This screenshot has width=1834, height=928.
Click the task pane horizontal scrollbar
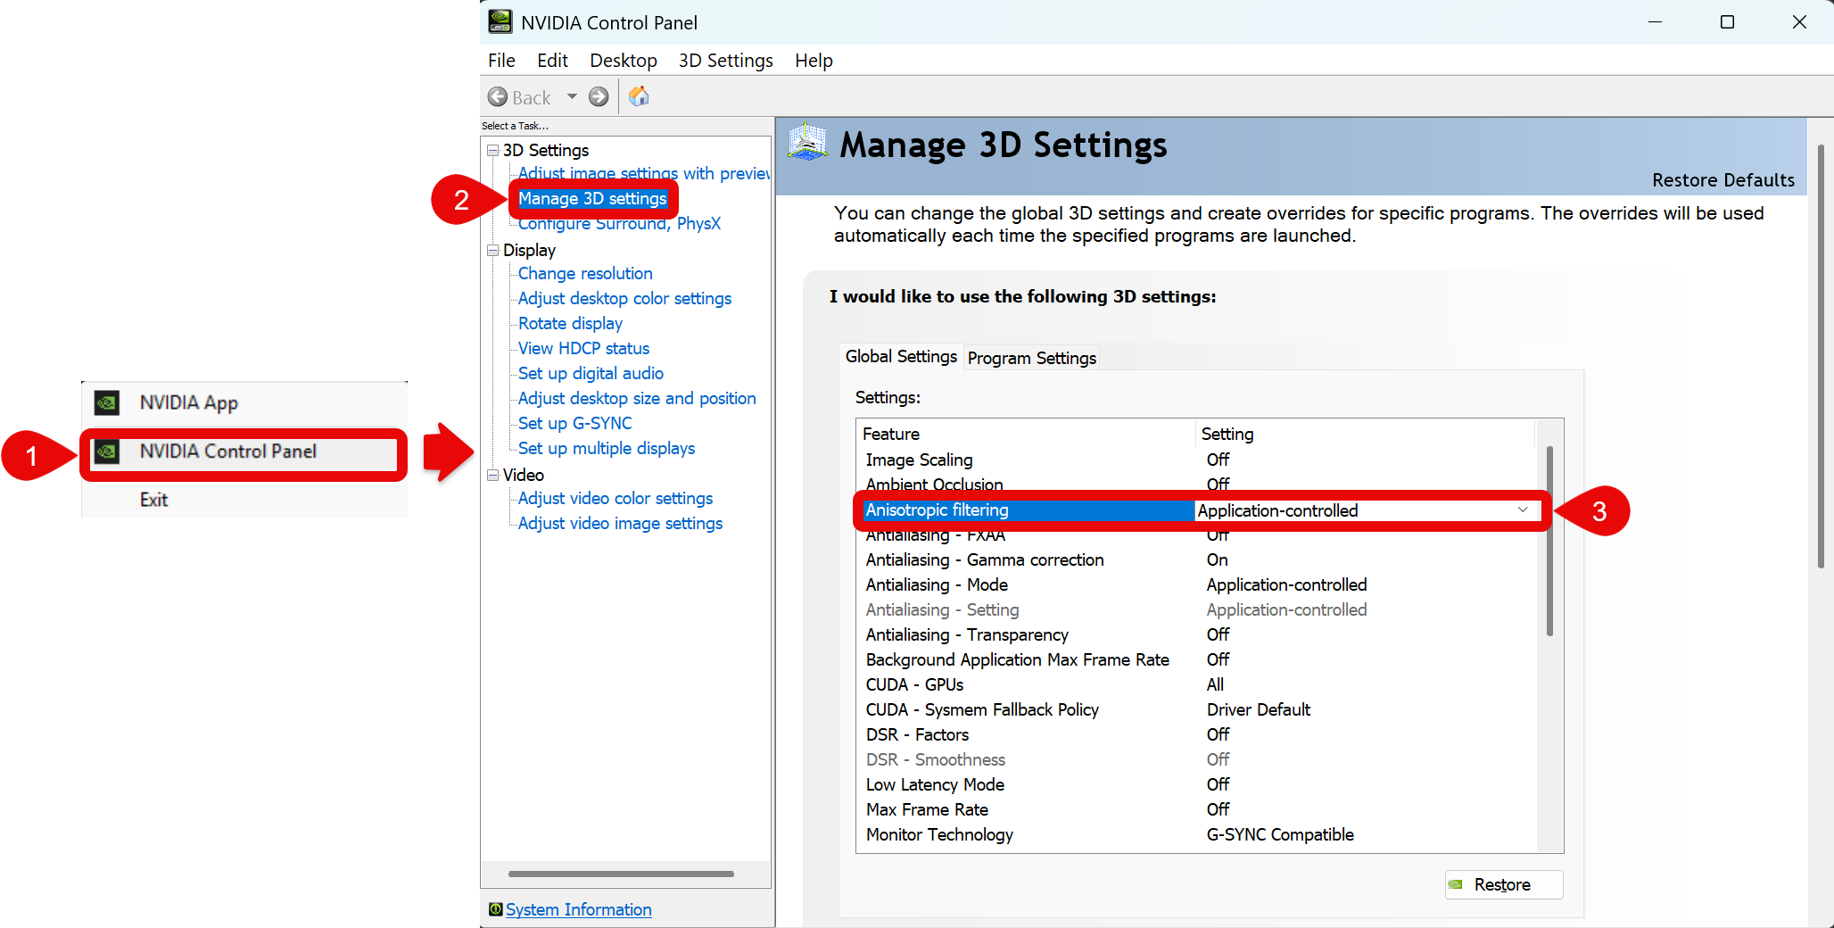(621, 874)
